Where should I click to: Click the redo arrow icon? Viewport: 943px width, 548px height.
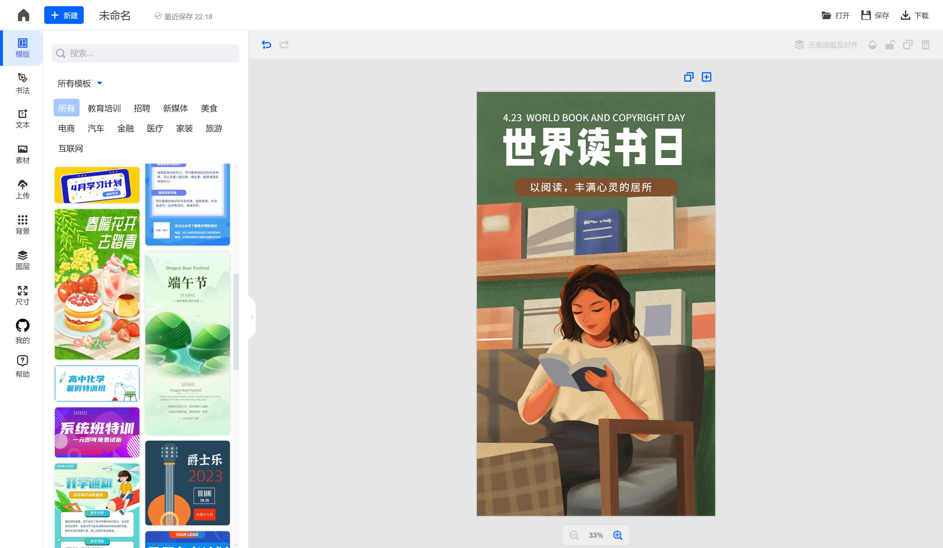tap(284, 45)
